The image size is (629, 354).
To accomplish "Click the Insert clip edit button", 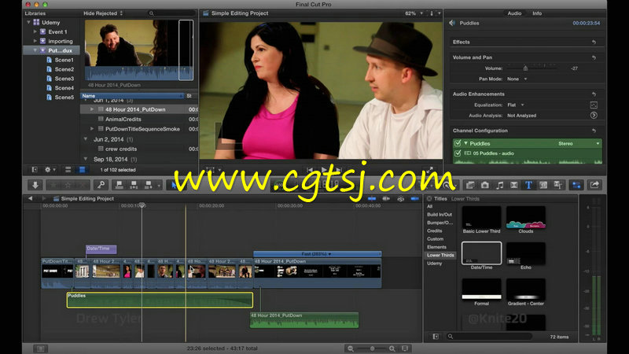I will (134, 185).
